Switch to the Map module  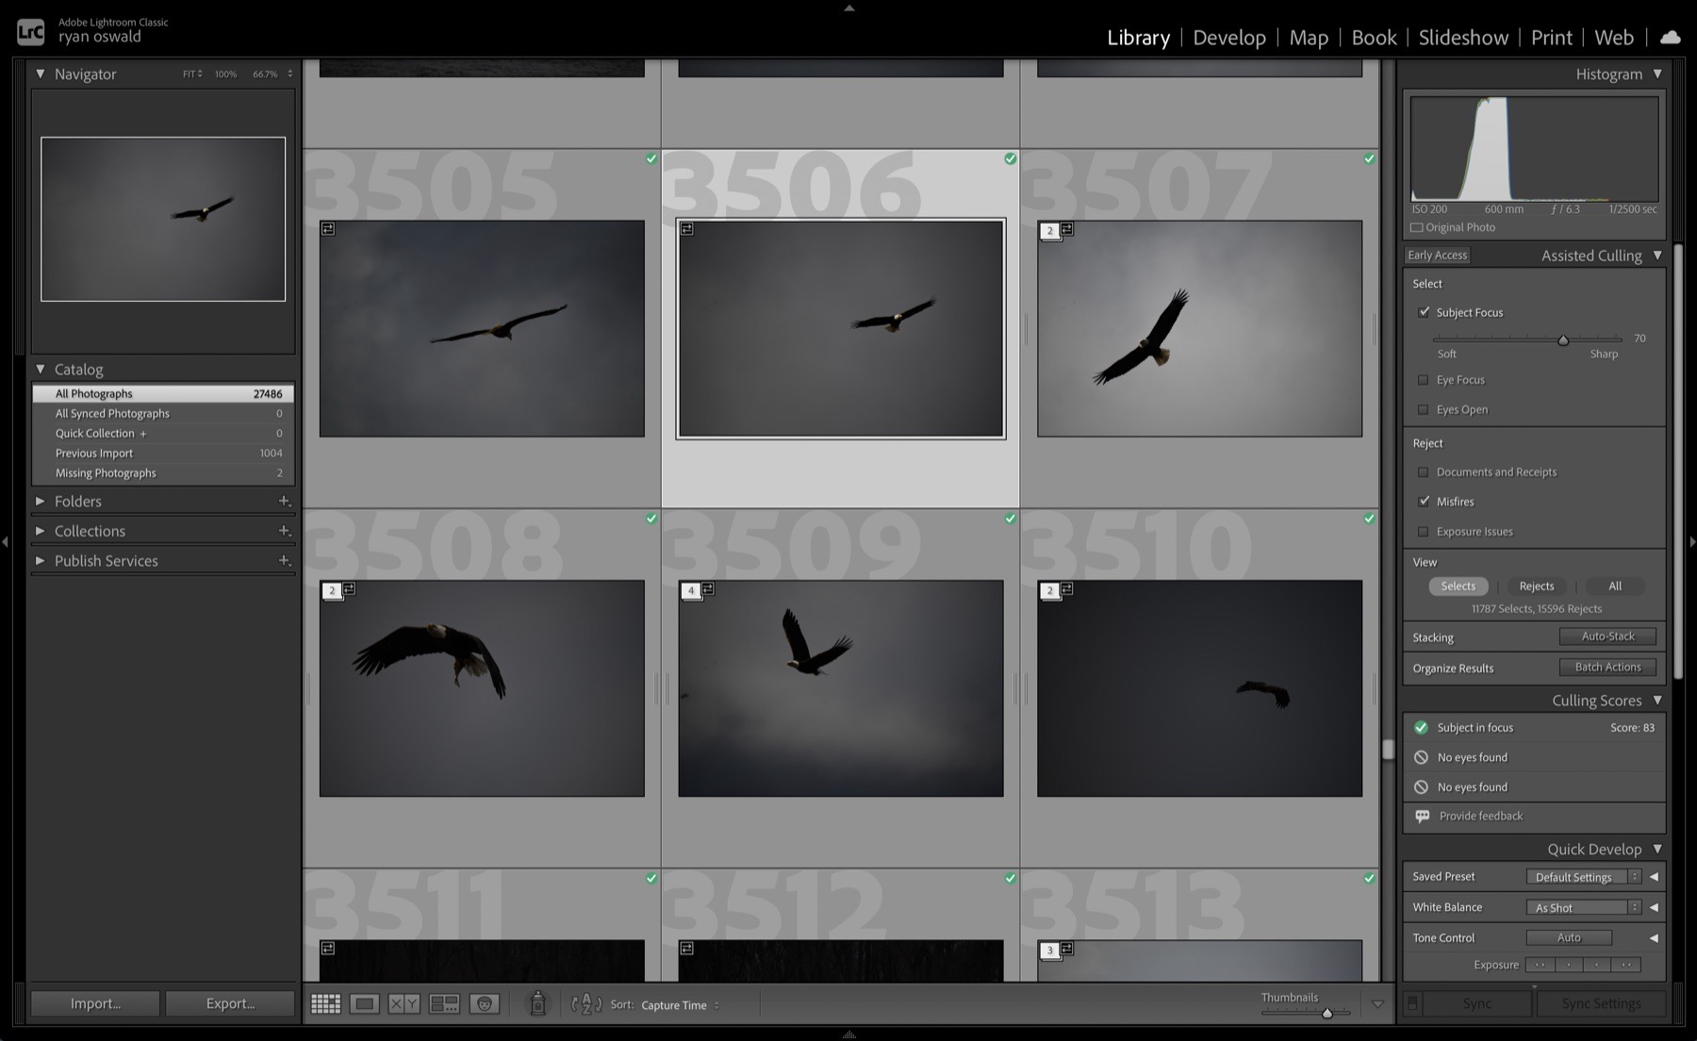[1309, 38]
